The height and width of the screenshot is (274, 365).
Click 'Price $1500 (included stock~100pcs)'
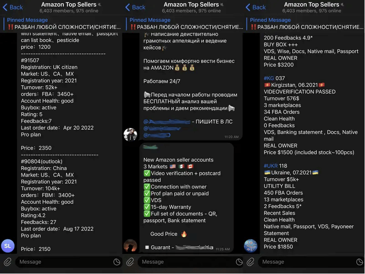tap(309, 152)
